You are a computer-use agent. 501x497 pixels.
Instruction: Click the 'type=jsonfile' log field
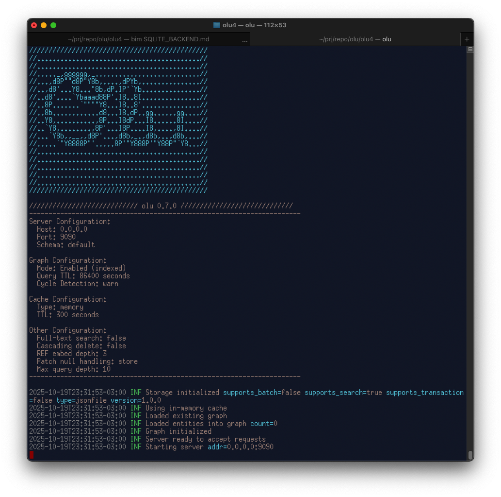[x=81, y=400]
